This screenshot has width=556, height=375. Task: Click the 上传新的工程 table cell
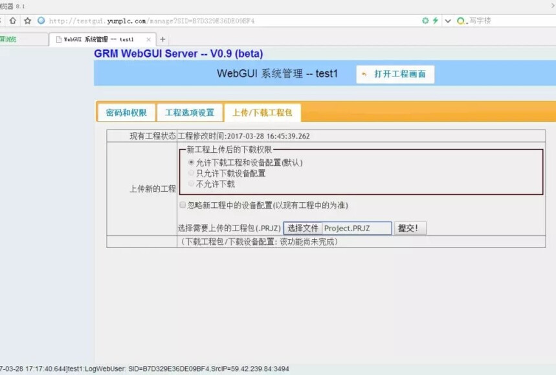click(142, 188)
